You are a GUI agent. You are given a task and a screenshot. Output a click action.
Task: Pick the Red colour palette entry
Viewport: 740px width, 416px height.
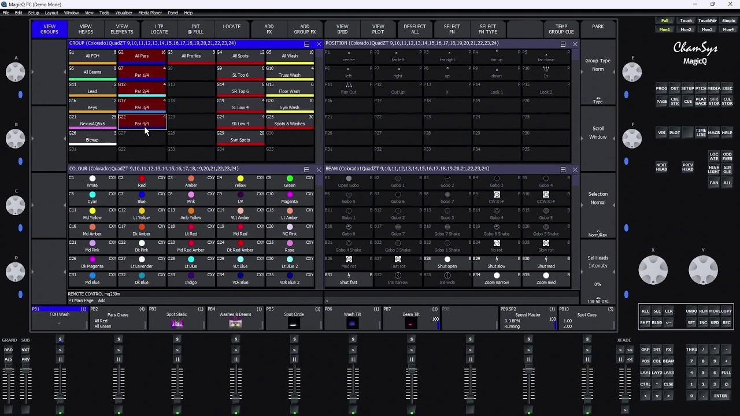[x=142, y=181]
